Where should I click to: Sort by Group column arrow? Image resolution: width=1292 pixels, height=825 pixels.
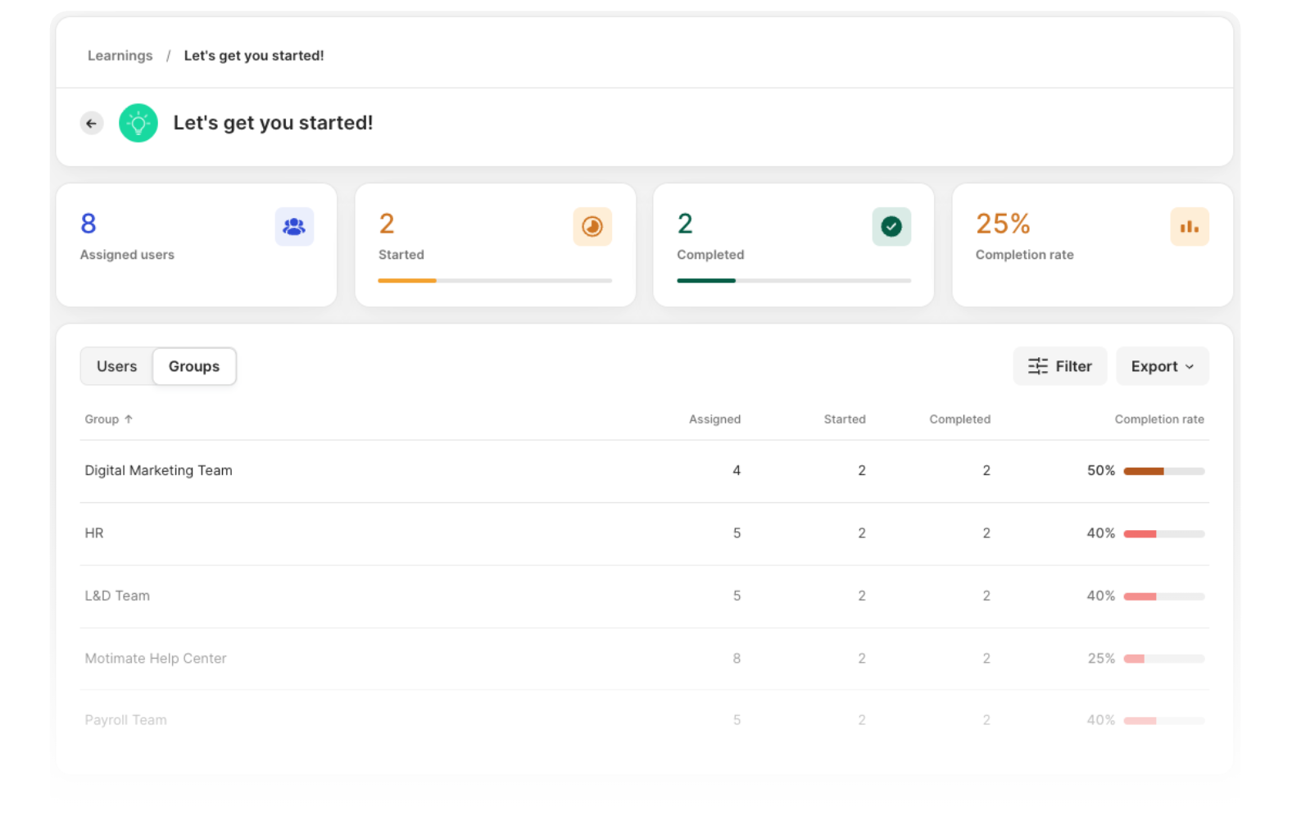(x=129, y=419)
